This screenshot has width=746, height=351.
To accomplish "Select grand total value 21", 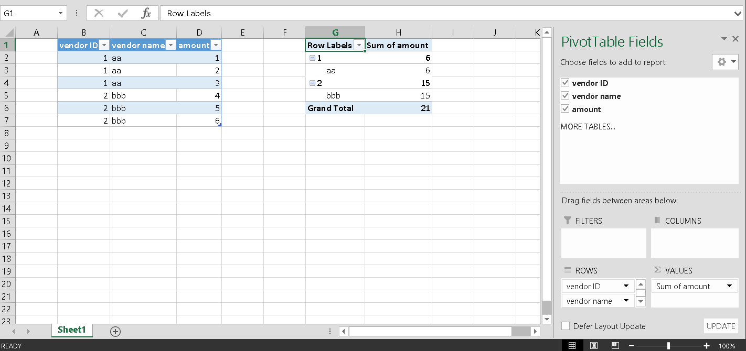I will (398, 108).
